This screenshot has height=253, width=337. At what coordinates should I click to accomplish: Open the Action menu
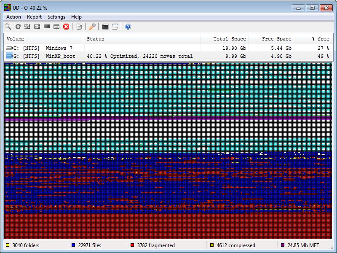pos(13,17)
